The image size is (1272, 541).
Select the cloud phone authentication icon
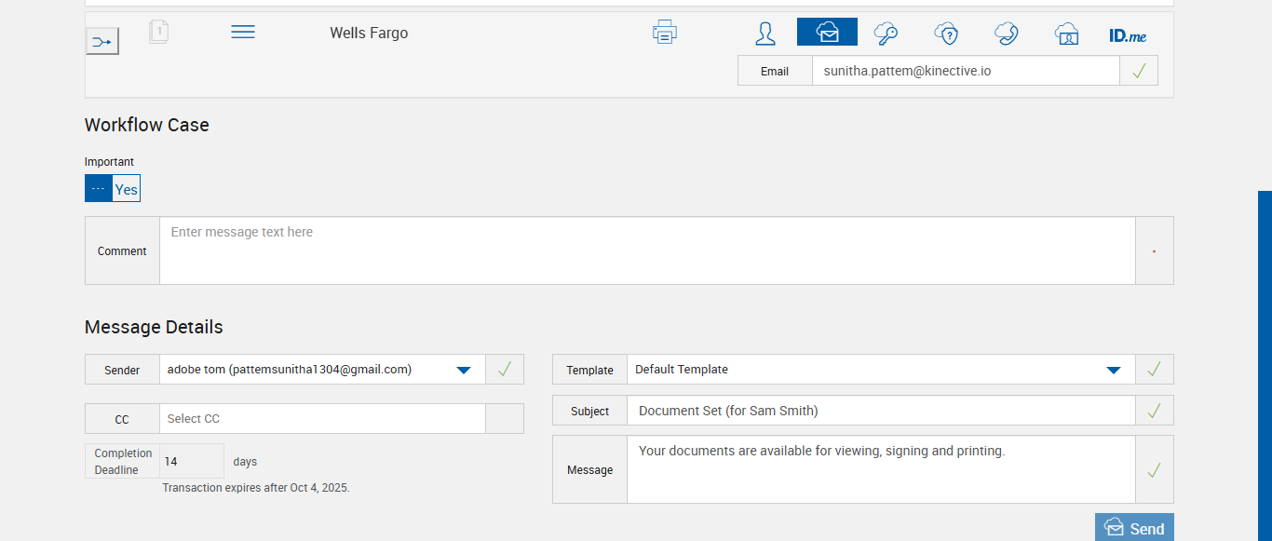pyautogui.click(x=1006, y=34)
